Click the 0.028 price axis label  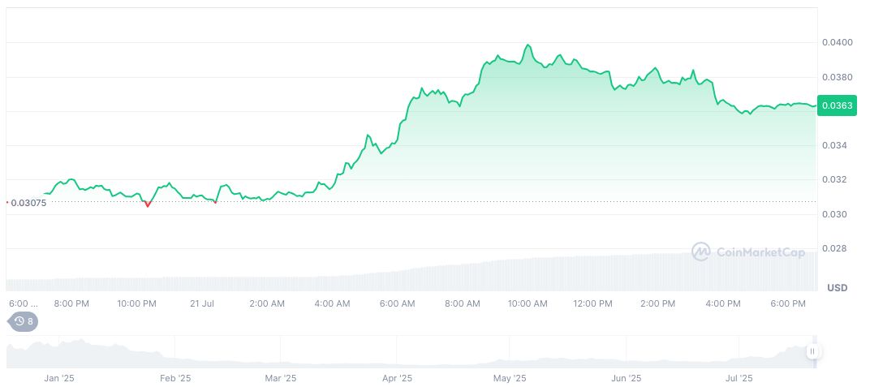tap(835, 248)
